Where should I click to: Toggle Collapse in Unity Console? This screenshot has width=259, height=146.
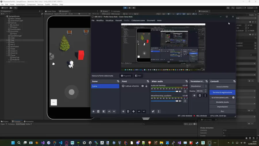coord(12,124)
